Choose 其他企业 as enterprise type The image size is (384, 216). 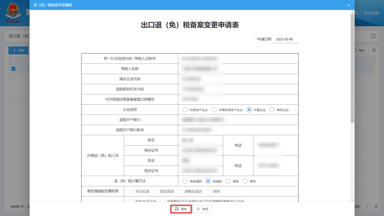(x=272, y=110)
